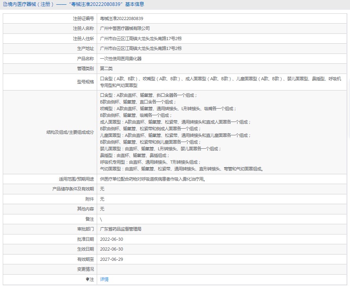350x286 pixels.
Task: Click the document icon beside the page title
Action: (x=5, y=4)
